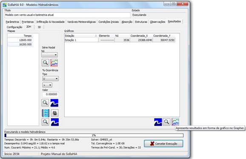Click the Termos de Pré-Cond. status line
The image size is (246, 159).
(116, 147)
